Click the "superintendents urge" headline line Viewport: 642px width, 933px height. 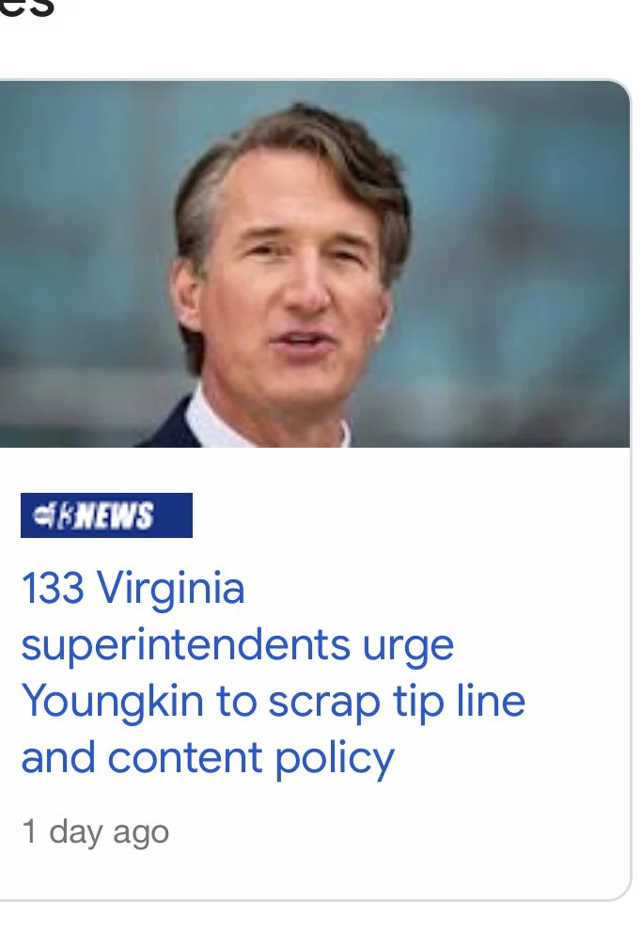tap(237, 647)
